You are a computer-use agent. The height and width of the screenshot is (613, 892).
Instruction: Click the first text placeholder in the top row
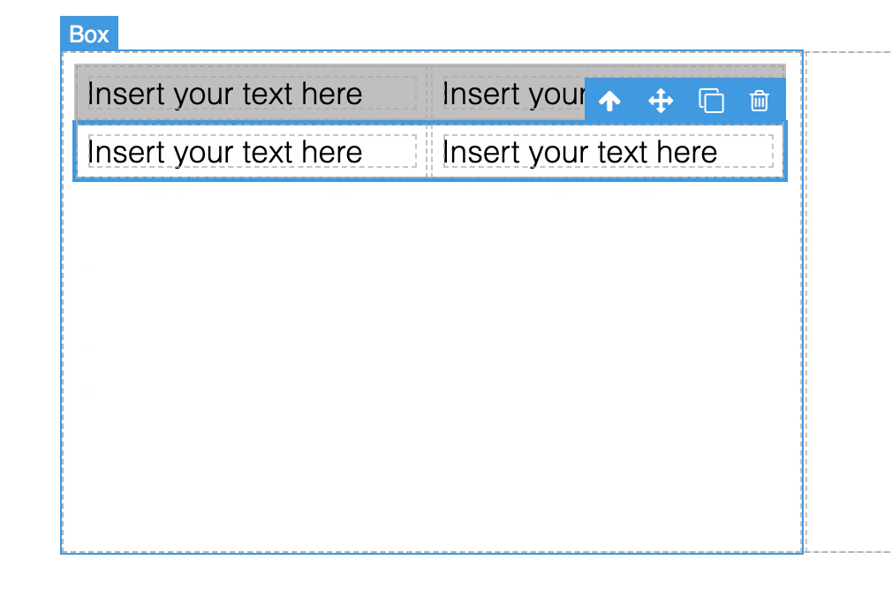click(x=223, y=93)
